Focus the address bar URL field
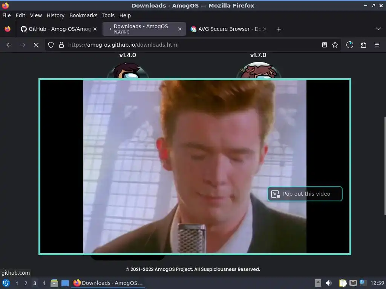This screenshot has height=289, width=386. pyautogui.click(x=193, y=45)
